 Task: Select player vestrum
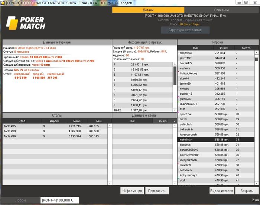pyautogui.click(x=216, y=68)
